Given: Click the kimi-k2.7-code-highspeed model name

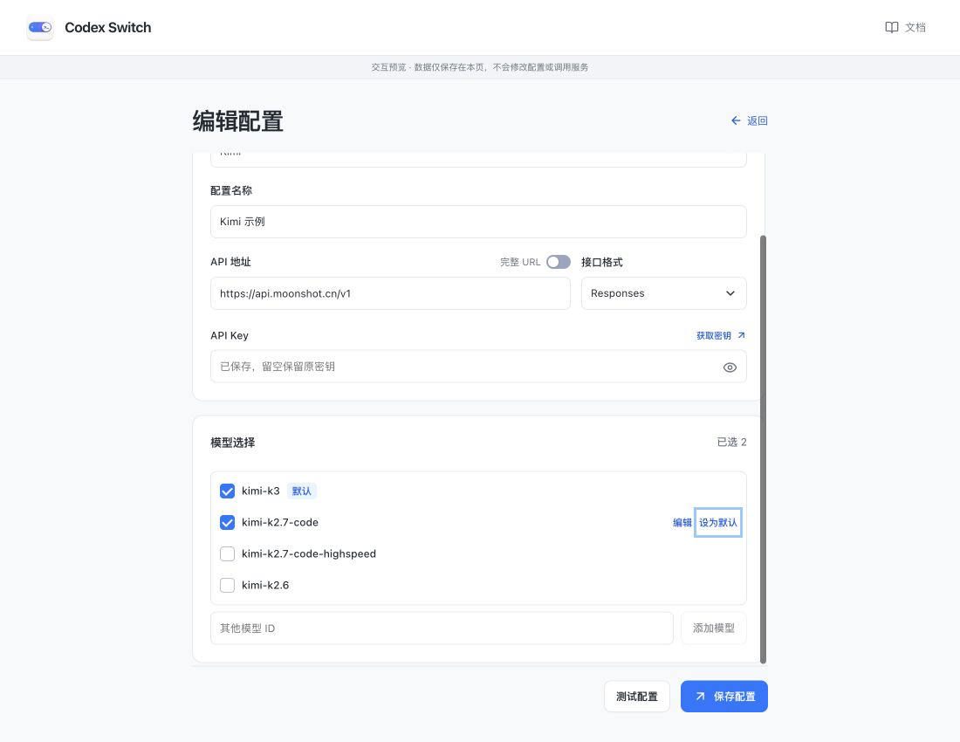Looking at the screenshot, I should [309, 553].
